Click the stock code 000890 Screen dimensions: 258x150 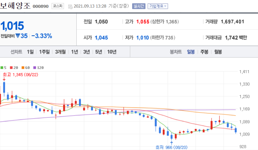[x=41, y=6]
